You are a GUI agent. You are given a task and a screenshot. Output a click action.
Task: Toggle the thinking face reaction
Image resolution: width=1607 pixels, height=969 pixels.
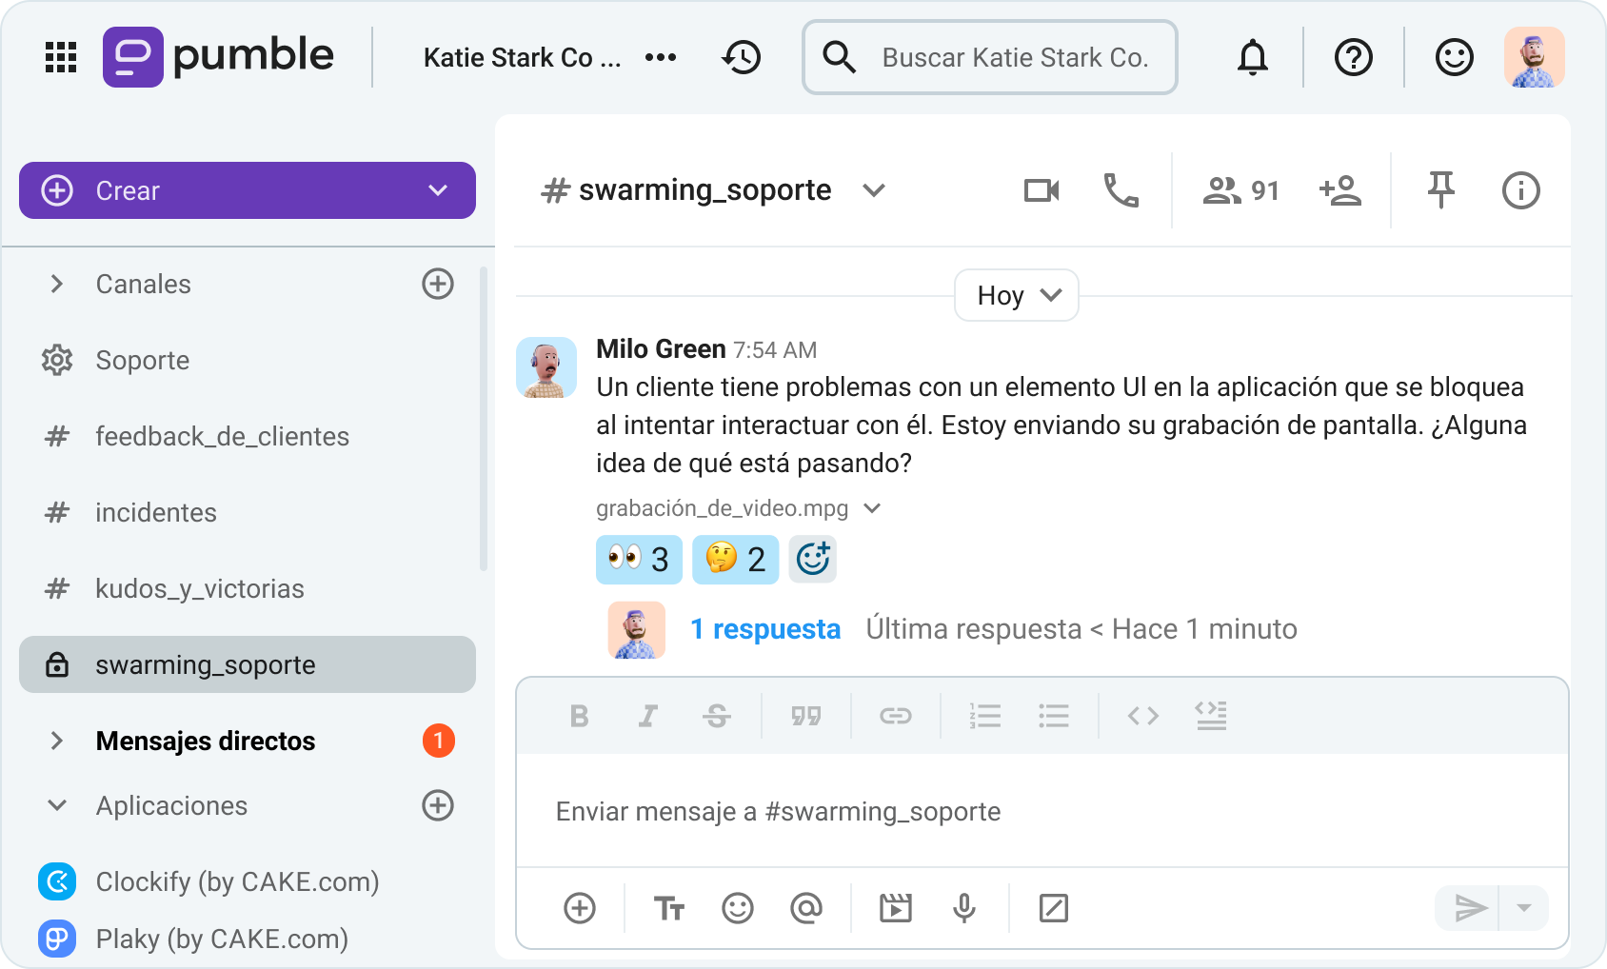click(x=735, y=560)
